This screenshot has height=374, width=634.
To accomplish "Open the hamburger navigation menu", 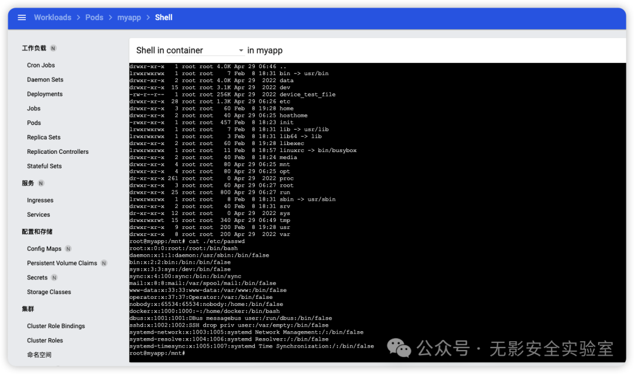I will click(22, 18).
